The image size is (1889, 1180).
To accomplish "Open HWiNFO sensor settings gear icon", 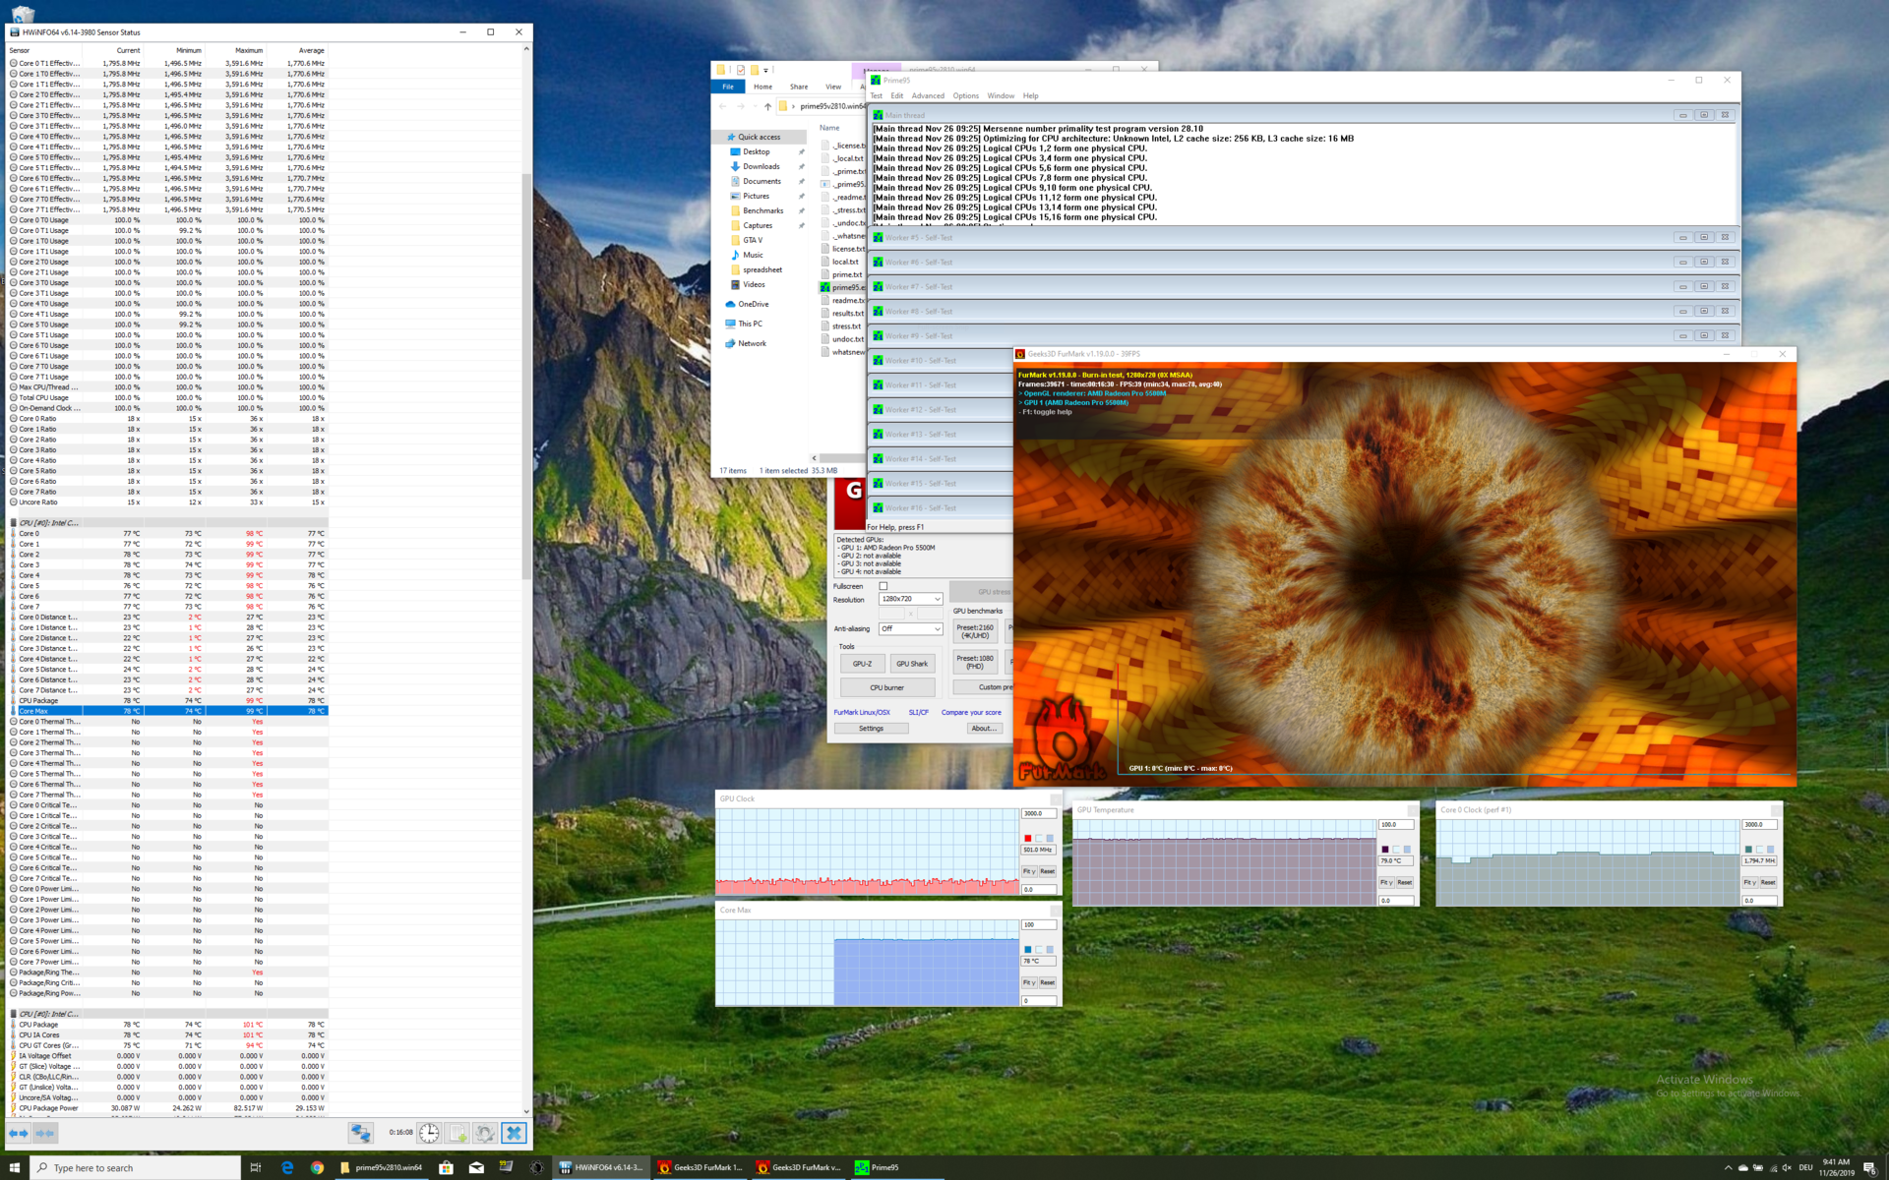I will pos(485,1133).
